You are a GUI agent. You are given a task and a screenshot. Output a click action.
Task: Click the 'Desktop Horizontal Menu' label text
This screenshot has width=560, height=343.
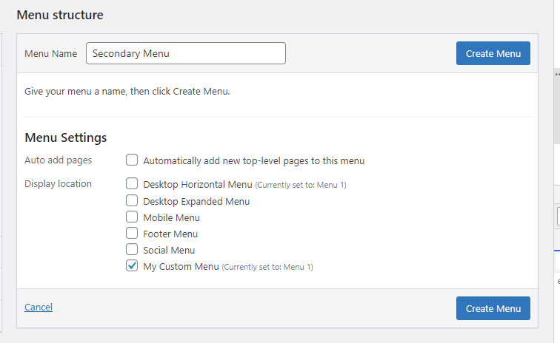(x=198, y=184)
